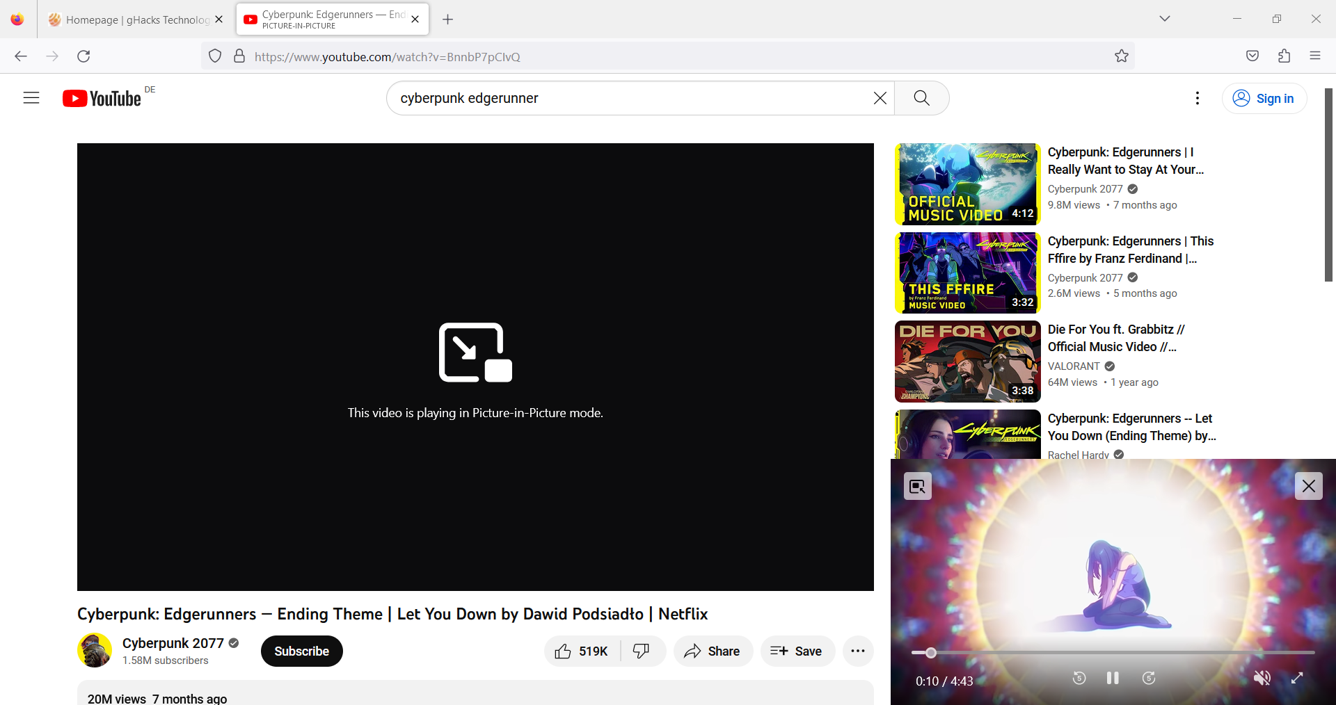Image resolution: width=1336 pixels, height=705 pixels.
Task: Open the YouTube guide hamburger menu
Action: pyautogui.click(x=31, y=98)
